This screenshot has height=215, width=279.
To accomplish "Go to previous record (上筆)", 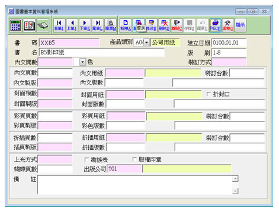I will click(x=72, y=25).
